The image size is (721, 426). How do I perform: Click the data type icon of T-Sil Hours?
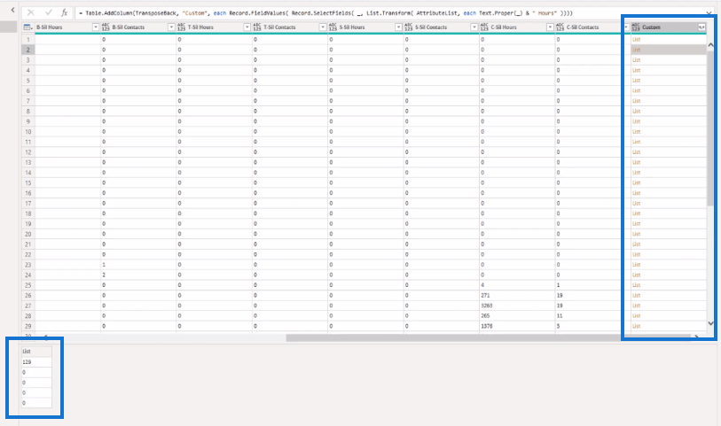(181, 27)
